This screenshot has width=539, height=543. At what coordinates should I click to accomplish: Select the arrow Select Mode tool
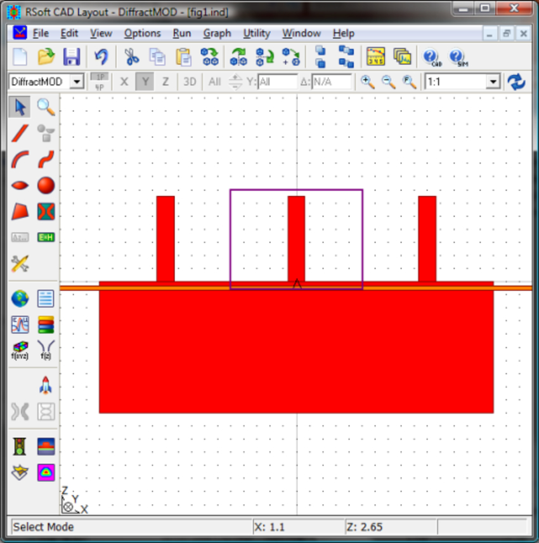pyautogui.click(x=20, y=107)
